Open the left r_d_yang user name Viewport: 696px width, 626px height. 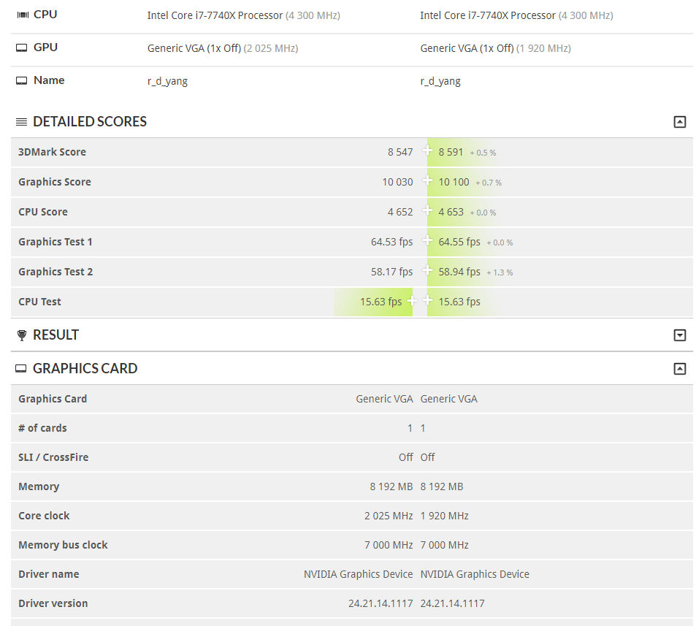[x=167, y=81]
